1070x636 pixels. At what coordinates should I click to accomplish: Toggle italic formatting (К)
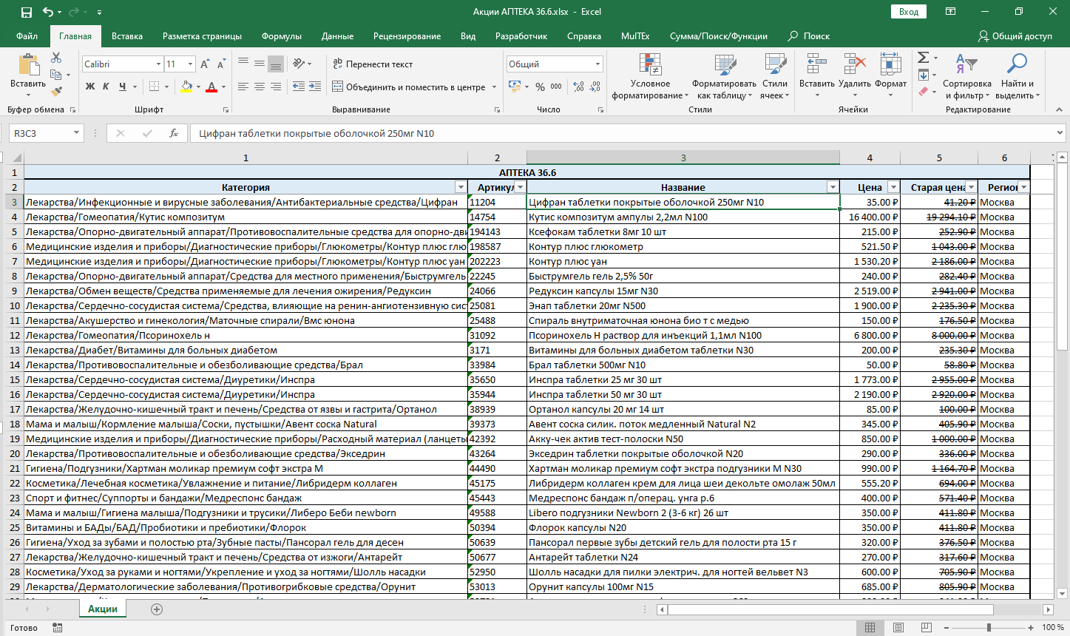(x=106, y=87)
